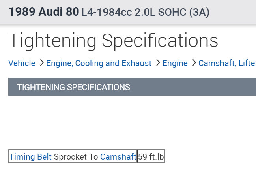The width and height of the screenshot is (256, 188).
Task: Open the Vehicle breadcrumb link
Action: pyautogui.click(x=22, y=63)
